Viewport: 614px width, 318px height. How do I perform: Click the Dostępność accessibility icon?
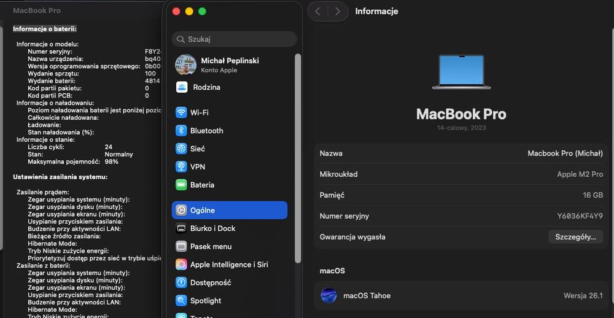coord(181,282)
